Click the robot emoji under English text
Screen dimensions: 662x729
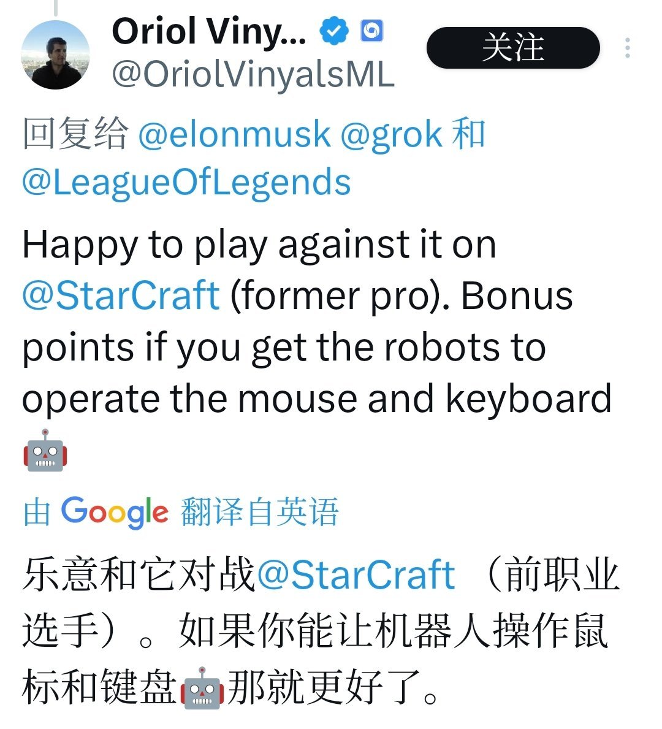point(45,450)
